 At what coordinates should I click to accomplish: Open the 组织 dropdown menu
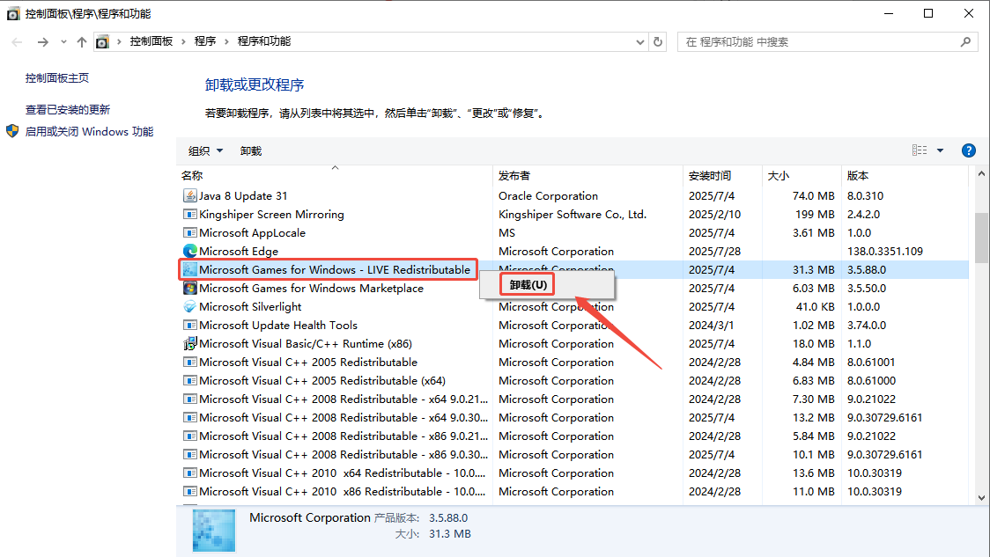205,150
